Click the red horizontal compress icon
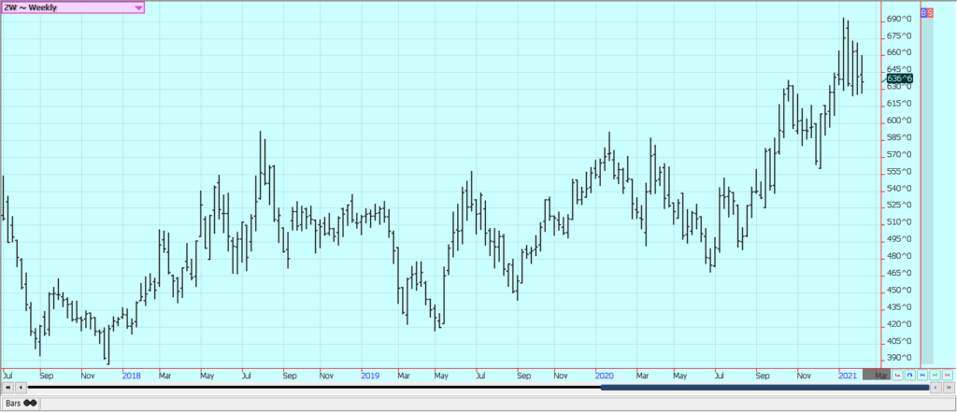Viewport: 957px width, 412px height. point(948,375)
